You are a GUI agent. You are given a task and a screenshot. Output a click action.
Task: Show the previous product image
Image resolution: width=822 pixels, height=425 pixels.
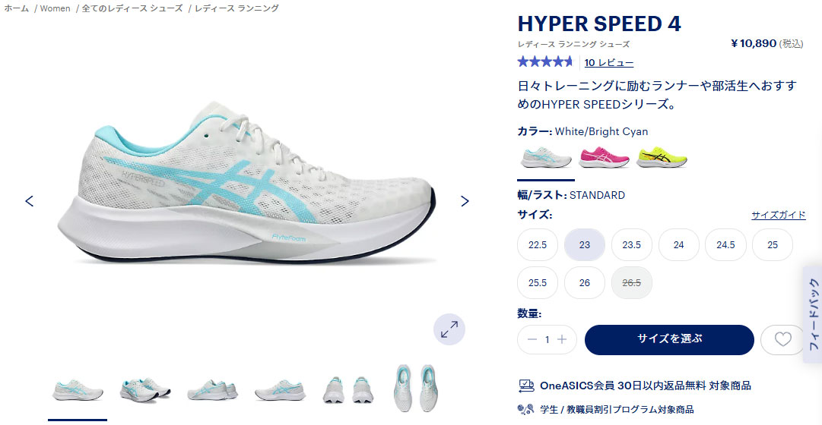(30, 201)
